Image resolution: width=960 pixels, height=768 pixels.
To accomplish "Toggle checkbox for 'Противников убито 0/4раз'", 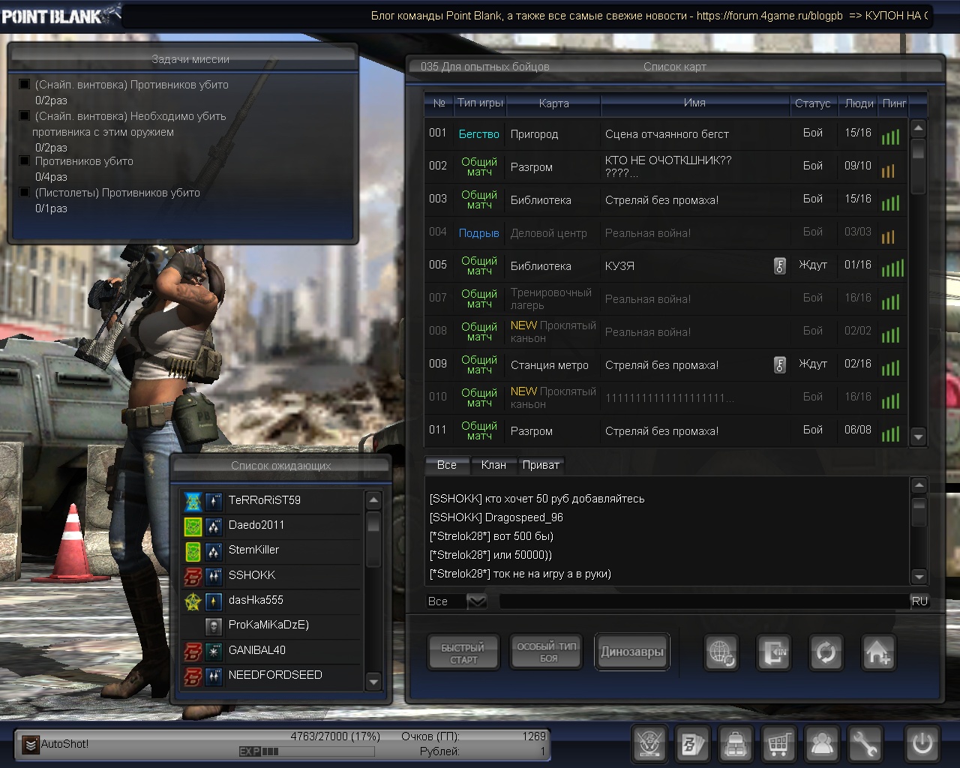I will (24, 160).
